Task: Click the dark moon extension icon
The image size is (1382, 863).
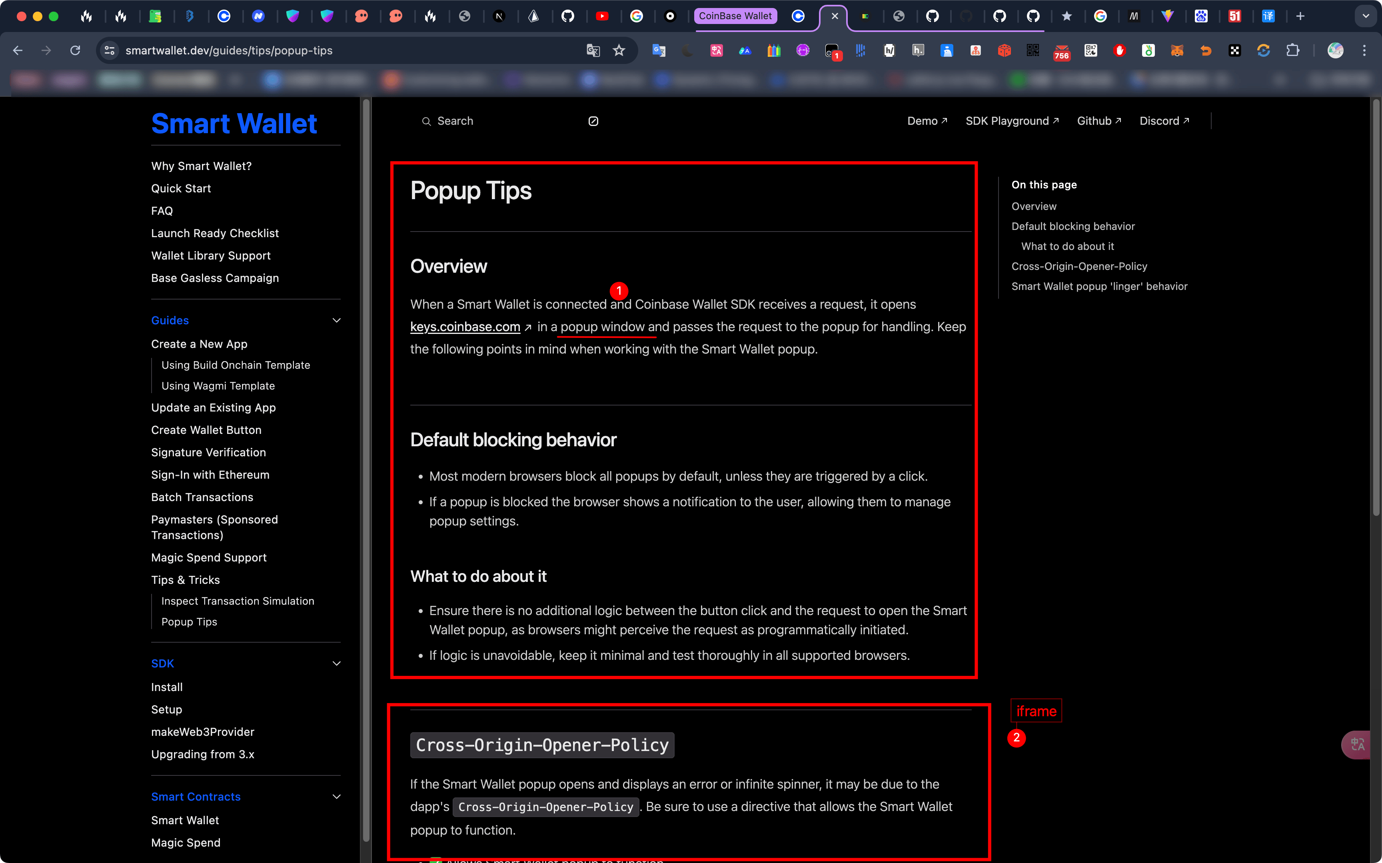Action: [687, 51]
